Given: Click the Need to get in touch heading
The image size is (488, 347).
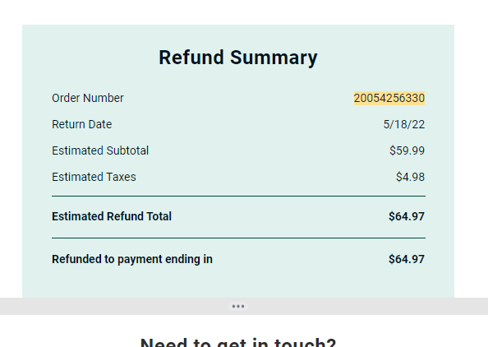Looking at the screenshot, I should (238, 342).
